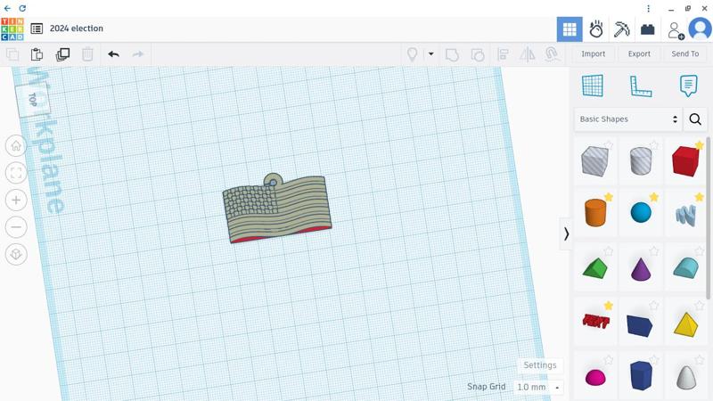Switch the orthographic perspective cube icon
Viewport: 713px width, 401px height.
coord(16,254)
